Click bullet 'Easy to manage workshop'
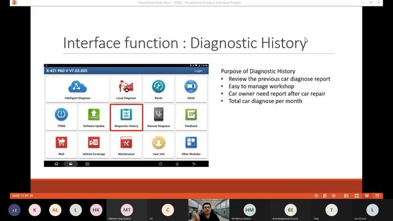The image size is (393, 221). pyautogui.click(x=261, y=86)
